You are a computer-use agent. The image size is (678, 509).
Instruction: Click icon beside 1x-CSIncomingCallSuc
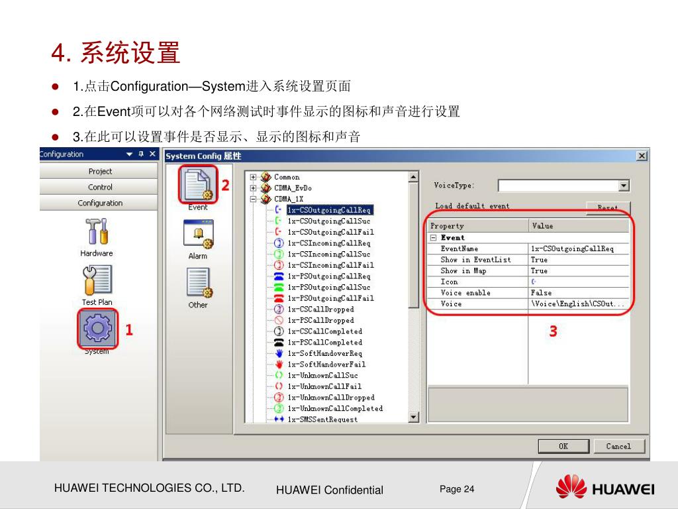pos(279,254)
